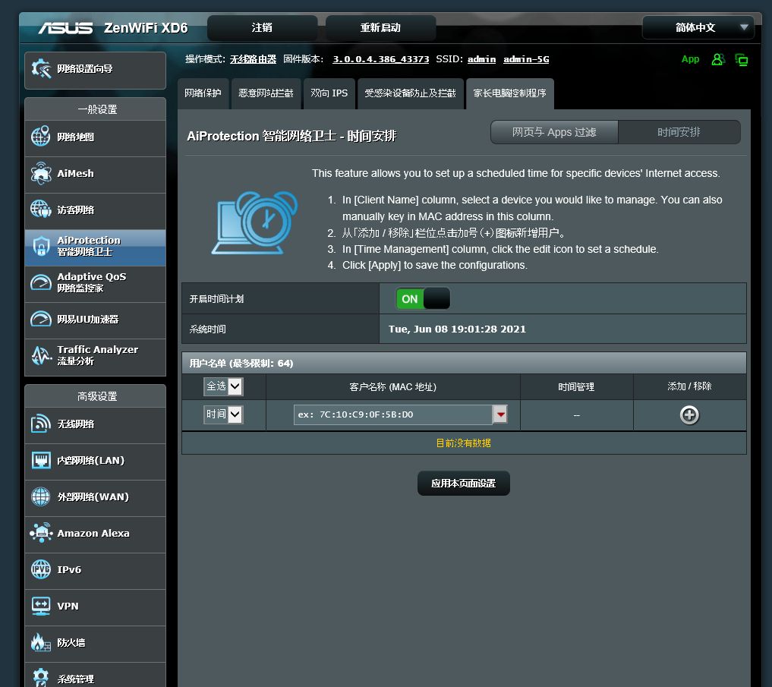Switch to the 网络保护 tab

coord(203,93)
